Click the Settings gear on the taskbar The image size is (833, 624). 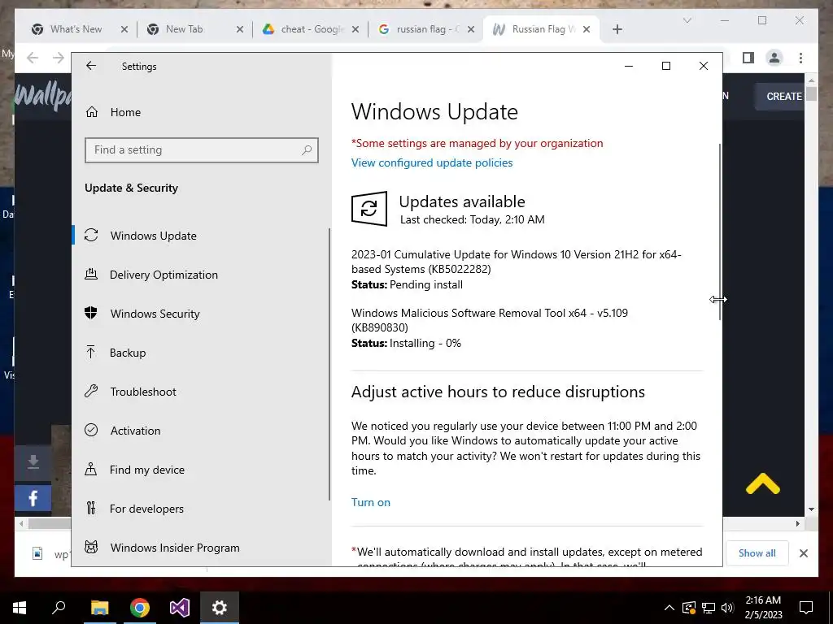tap(220, 608)
